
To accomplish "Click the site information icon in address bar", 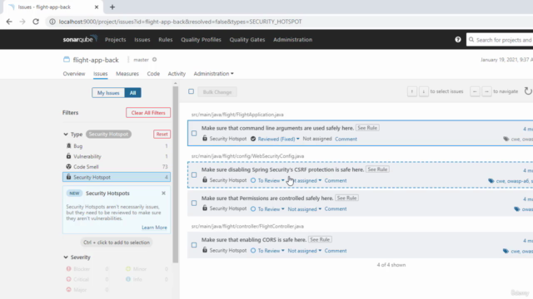I will point(52,22).
